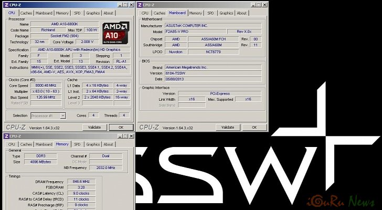
Task: Go to CPU tab in the Memory window
Action: 12,144
